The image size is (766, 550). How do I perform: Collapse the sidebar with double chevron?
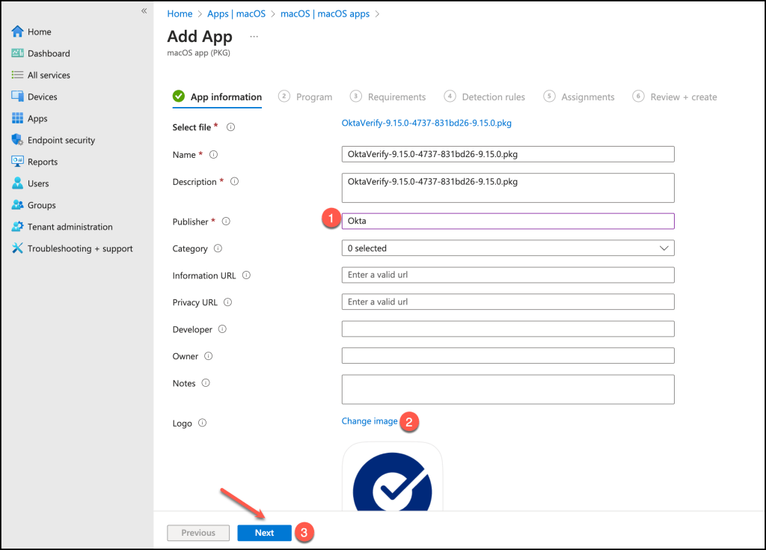tap(144, 10)
